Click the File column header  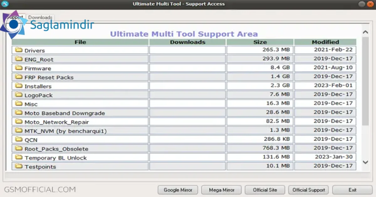(80, 42)
